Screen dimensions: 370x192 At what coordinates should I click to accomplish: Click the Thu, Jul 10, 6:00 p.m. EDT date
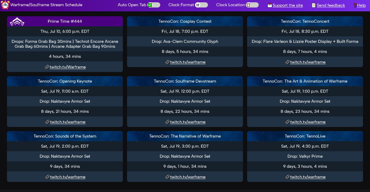pyautogui.click(x=65, y=31)
